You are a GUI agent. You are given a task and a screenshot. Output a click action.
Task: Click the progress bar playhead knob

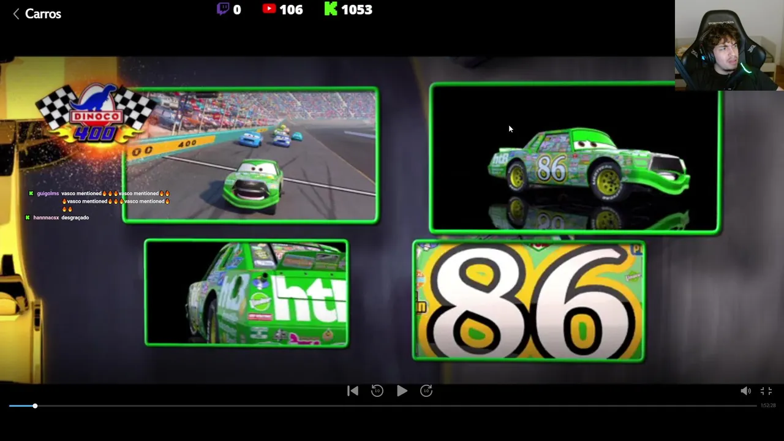(x=35, y=405)
